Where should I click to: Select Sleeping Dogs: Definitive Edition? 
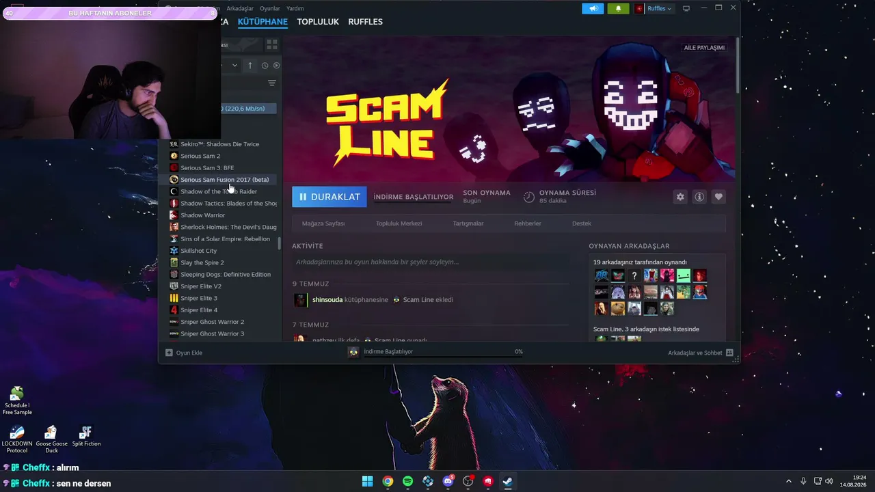click(224, 275)
